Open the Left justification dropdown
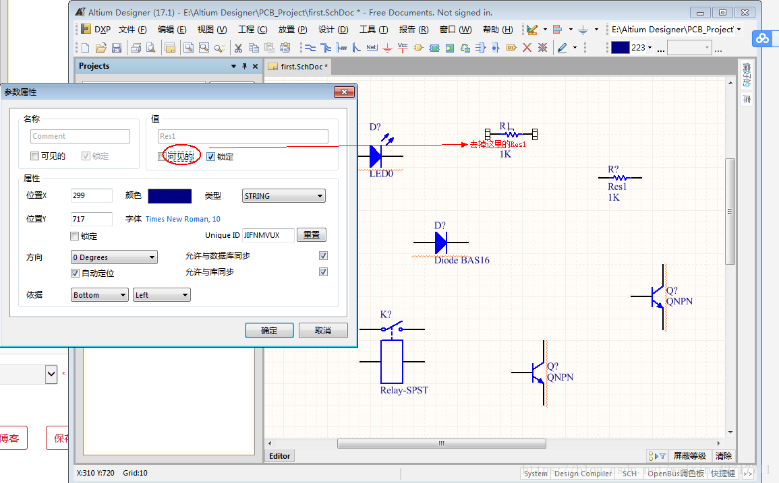Image resolution: width=779 pixels, height=483 pixels. (x=161, y=294)
